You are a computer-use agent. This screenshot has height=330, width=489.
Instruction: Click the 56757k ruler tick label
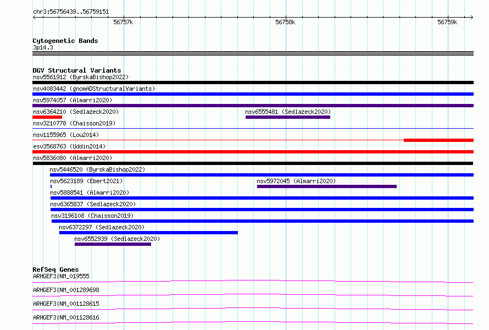(x=123, y=22)
